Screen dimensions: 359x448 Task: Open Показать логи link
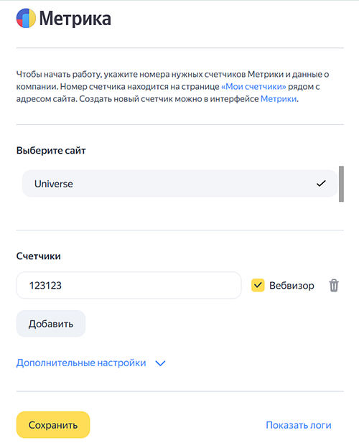pos(299,425)
